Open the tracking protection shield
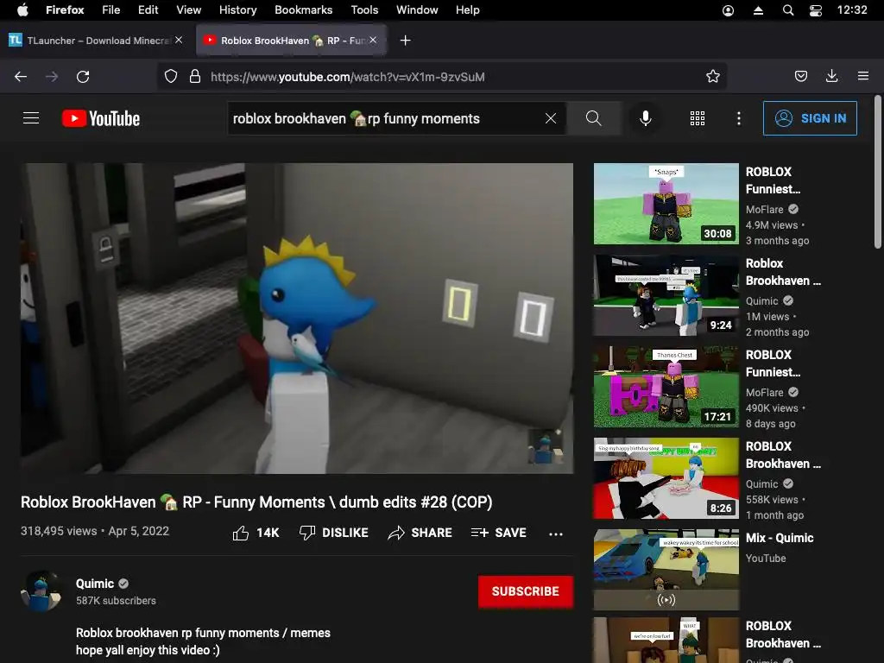884x663 pixels. (x=171, y=76)
